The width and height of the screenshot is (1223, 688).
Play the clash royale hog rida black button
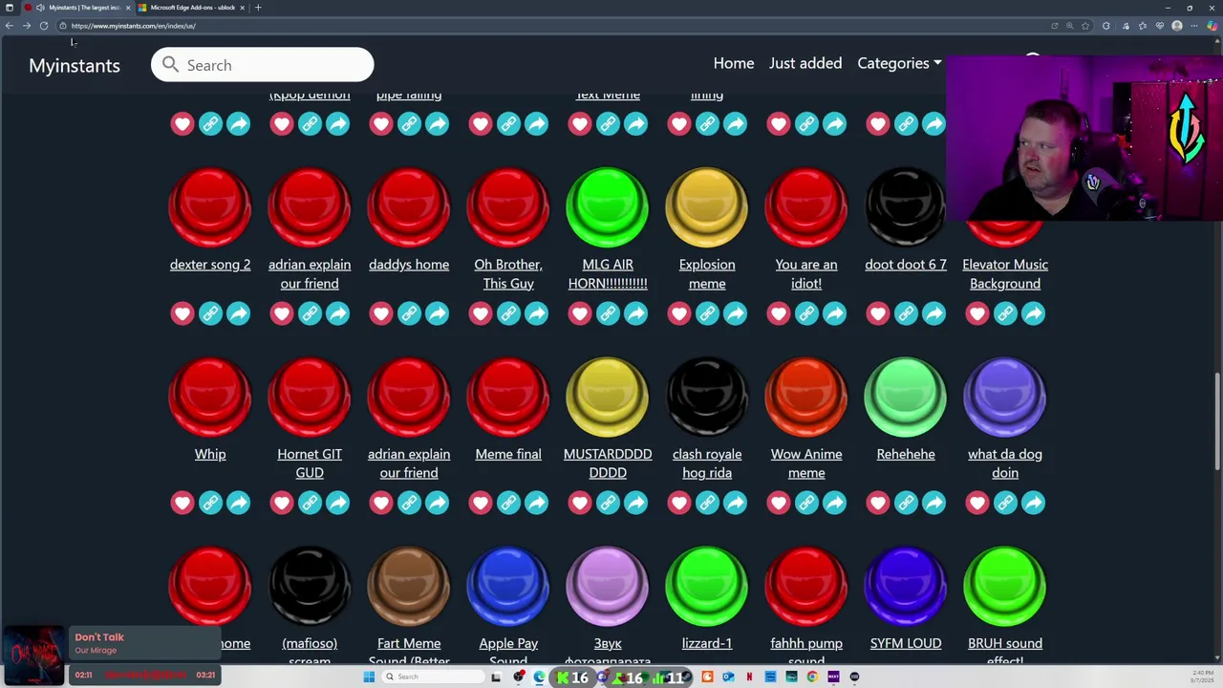(x=707, y=397)
